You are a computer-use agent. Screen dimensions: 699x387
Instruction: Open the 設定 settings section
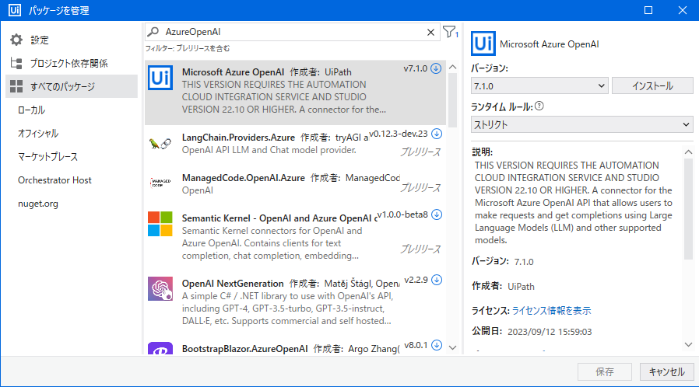[x=40, y=40]
